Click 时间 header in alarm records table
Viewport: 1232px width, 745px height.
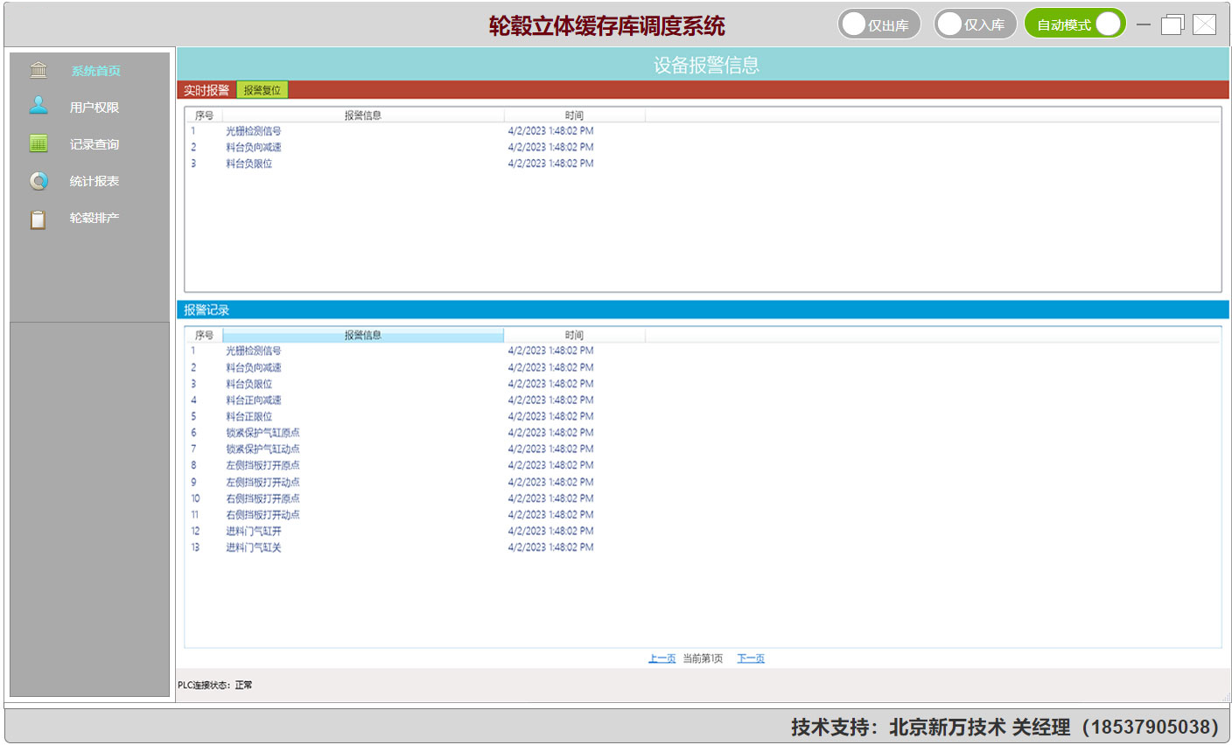(x=574, y=335)
